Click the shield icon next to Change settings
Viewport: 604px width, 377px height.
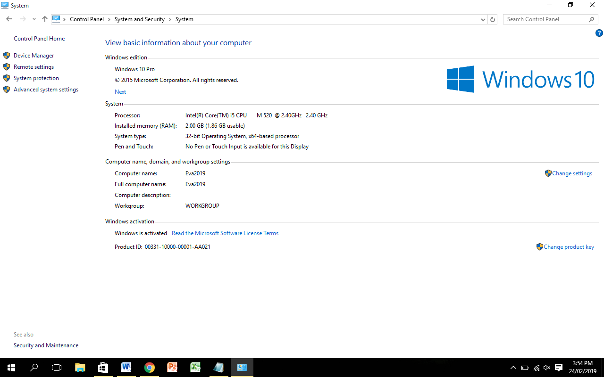[548, 173]
